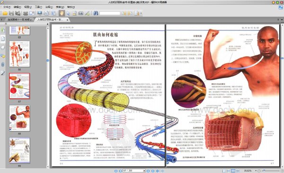Select thumbnail of page 69

(x=19, y=150)
